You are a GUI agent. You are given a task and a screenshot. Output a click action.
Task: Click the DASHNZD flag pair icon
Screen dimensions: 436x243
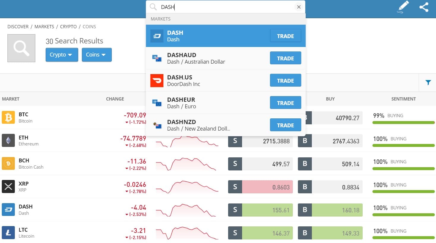[157, 125]
